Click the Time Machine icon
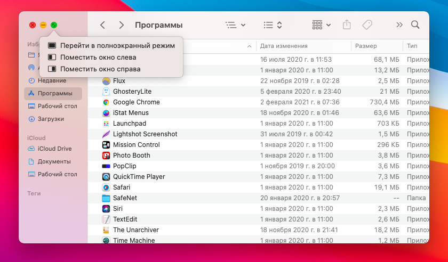 coord(106,240)
